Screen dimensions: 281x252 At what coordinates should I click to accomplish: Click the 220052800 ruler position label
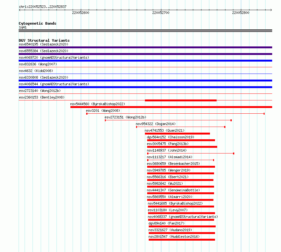click(241, 13)
